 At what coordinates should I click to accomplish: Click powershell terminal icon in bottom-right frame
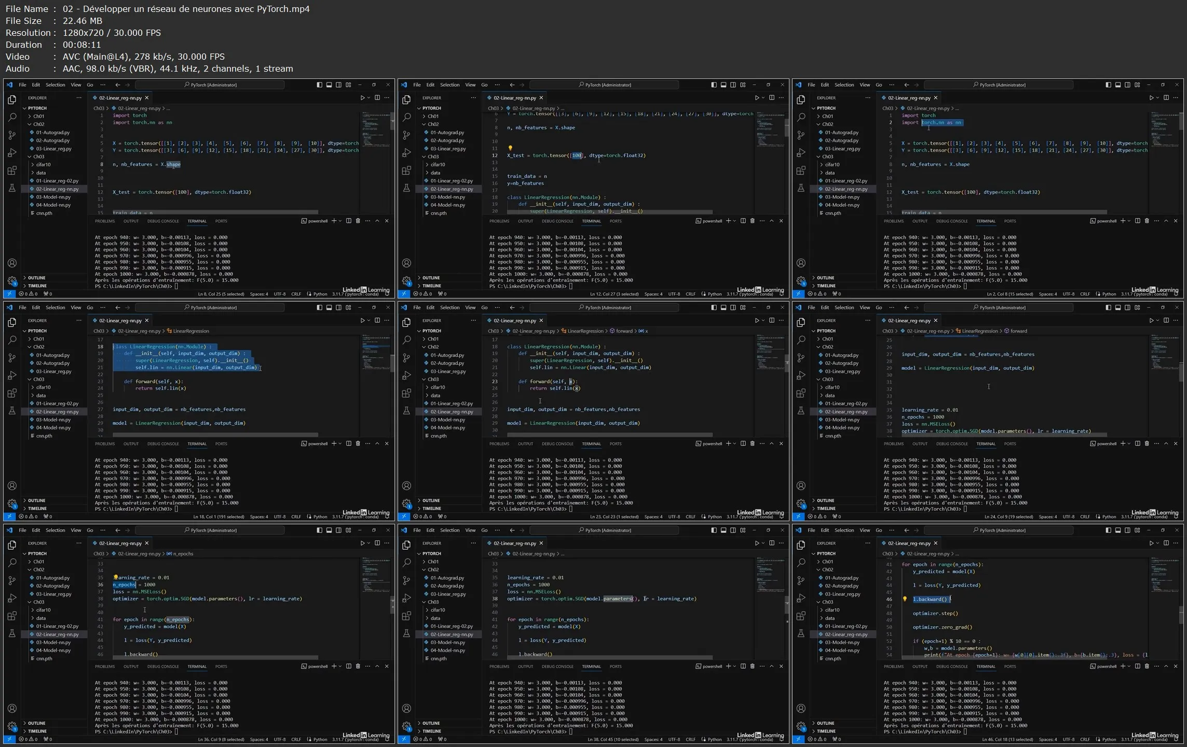point(1093,666)
